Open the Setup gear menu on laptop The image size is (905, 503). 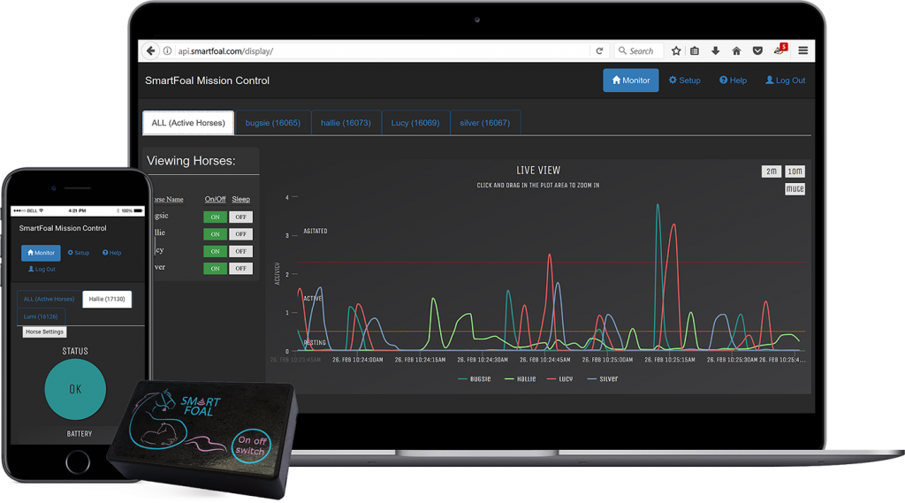coord(685,80)
